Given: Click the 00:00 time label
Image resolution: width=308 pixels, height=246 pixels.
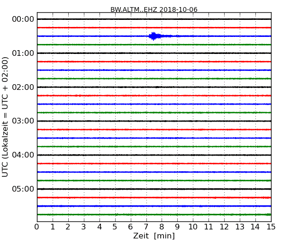Looking at the screenshot, I should [x=23, y=19].
